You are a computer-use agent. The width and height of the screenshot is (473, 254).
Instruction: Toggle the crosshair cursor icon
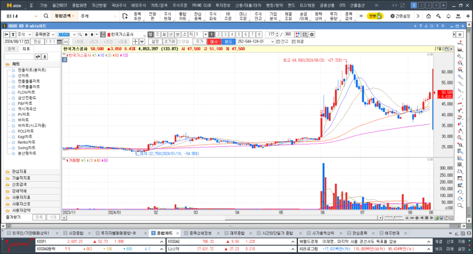pos(135,42)
